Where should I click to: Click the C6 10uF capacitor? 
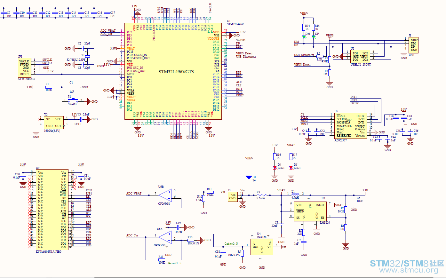pos(354,198)
